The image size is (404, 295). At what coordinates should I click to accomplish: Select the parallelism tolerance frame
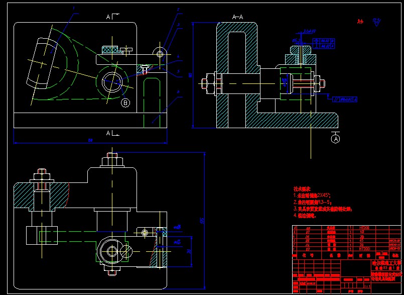[x=345, y=100]
